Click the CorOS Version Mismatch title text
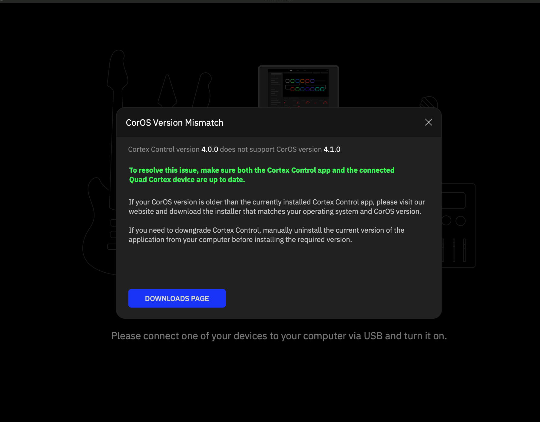Image resolution: width=540 pixels, height=422 pixels. pyautogui.click(x=174, y=123)
